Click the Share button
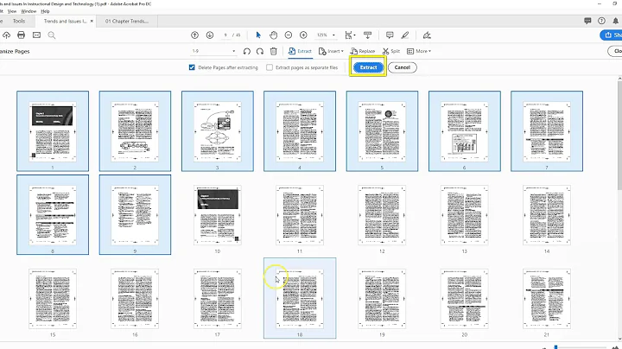Image resolution: width=622 pixels, height=349 pixels. 611,35
